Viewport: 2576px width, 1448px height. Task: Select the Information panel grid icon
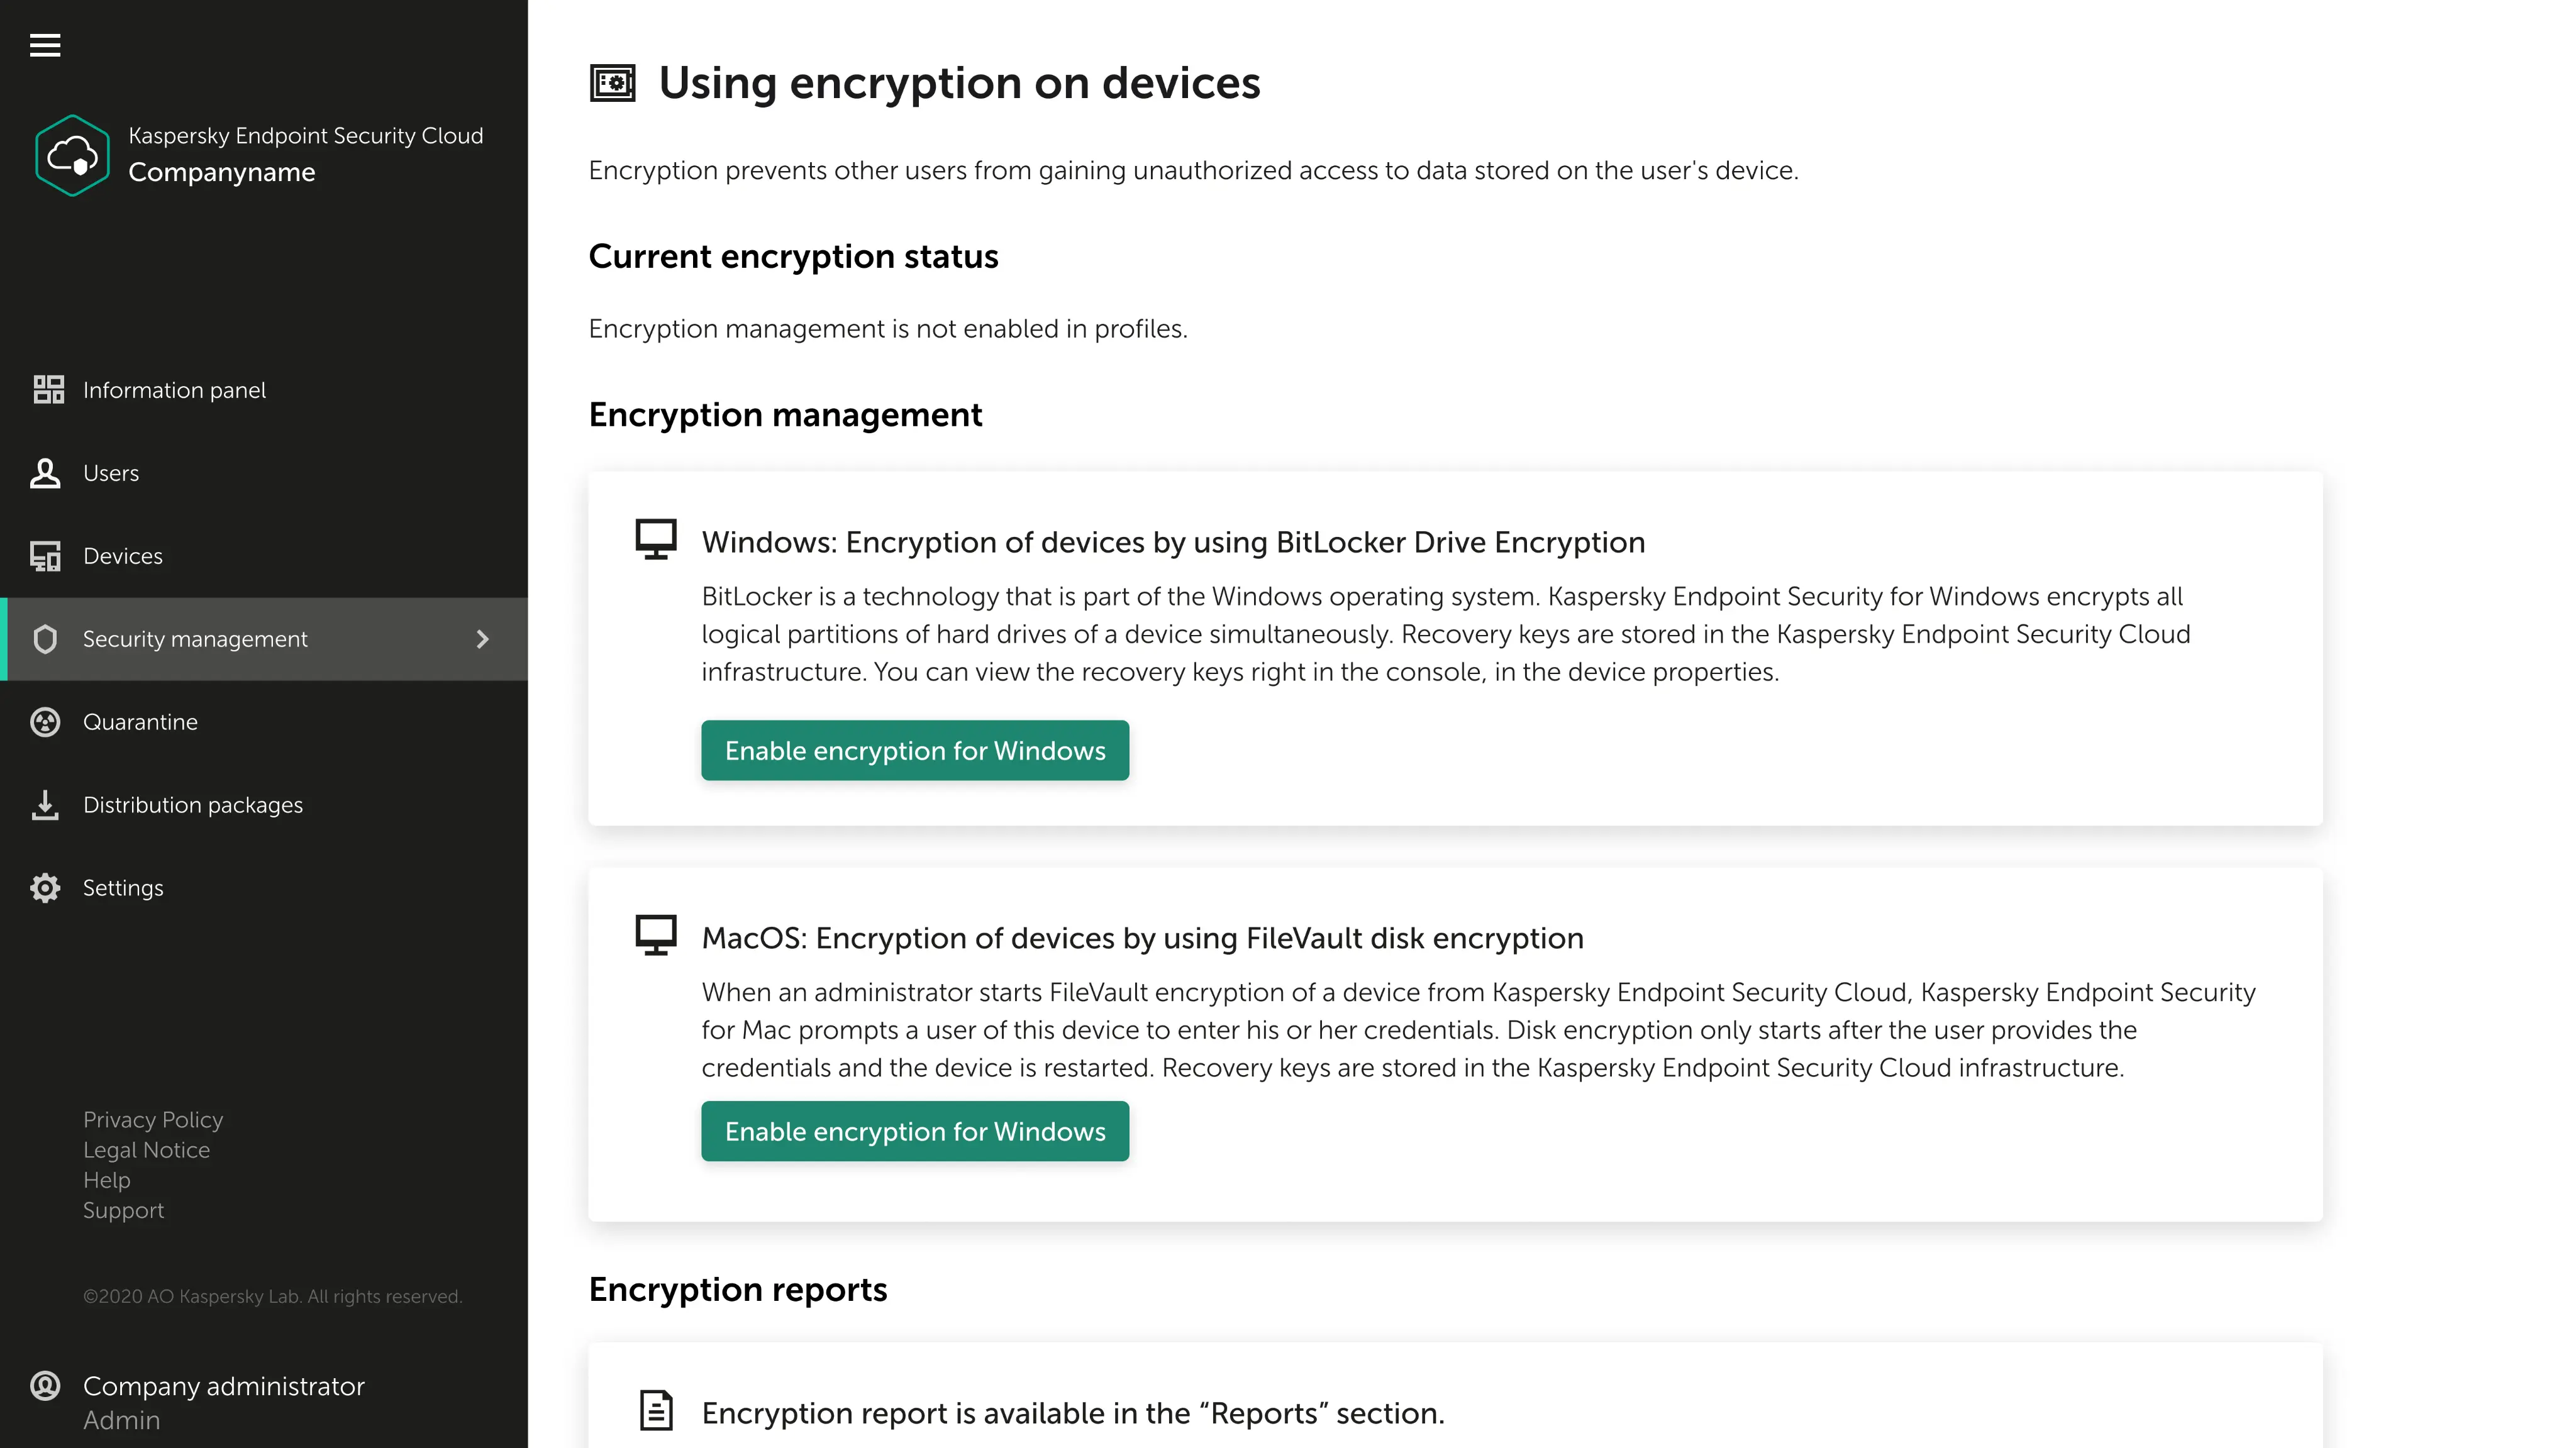point(48,390)
